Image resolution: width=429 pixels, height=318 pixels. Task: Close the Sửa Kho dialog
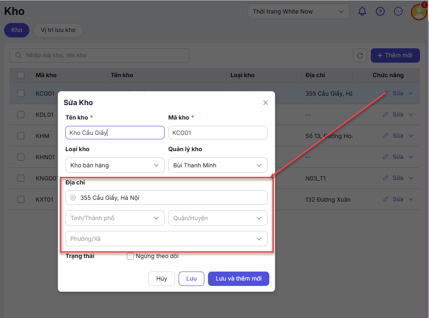pos(266,103)
